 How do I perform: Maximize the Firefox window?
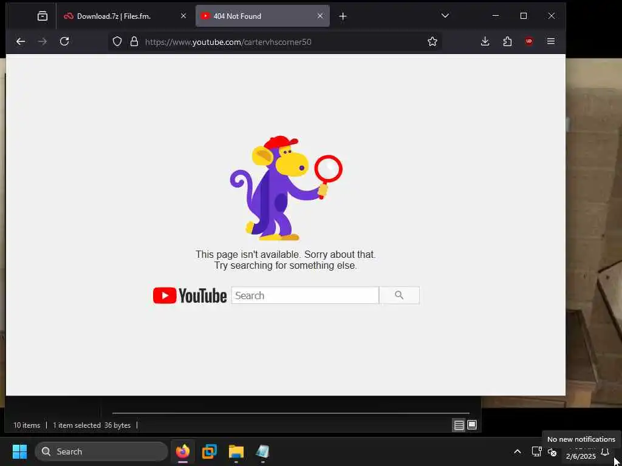tap(524, 16)
